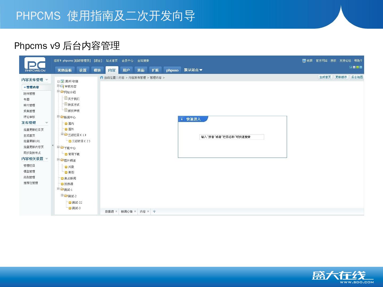Select the gray theme color swatch

click(x=354, y=67)
